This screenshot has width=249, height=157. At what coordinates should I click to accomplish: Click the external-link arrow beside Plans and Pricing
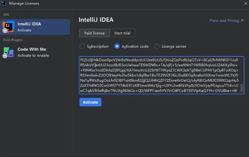pyautogui.click(x=241, y=21)
